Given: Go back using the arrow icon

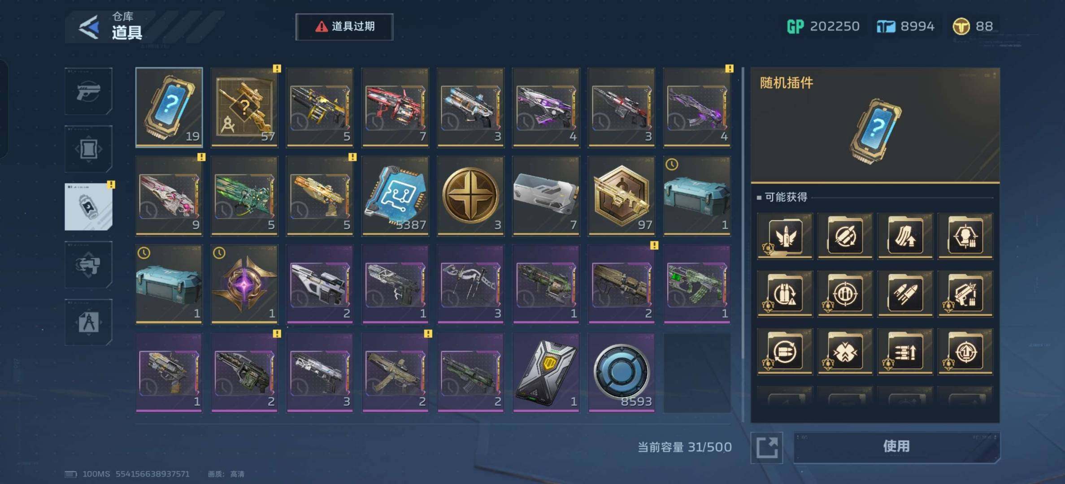Looking at the screenshot, I should 90,27.
